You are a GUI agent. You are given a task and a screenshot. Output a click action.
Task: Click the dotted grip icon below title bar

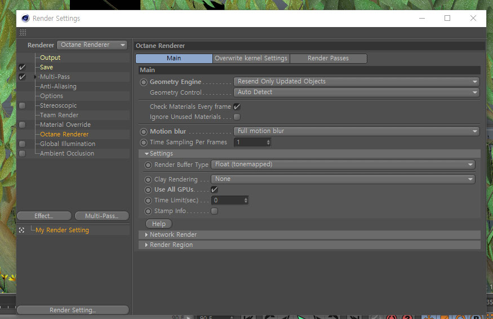[23, 32]
